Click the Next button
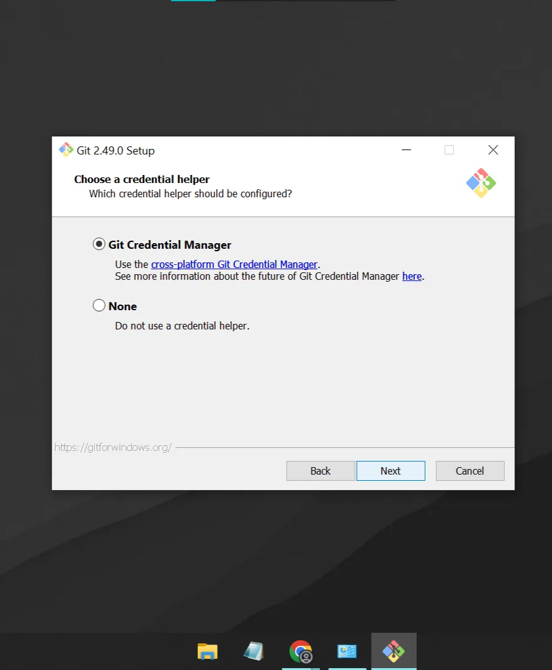The image size is (552, 670). pos(391,471)
